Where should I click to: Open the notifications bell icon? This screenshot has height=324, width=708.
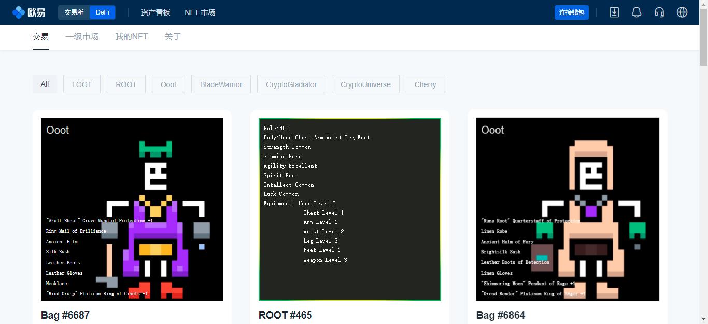(636, 12)
